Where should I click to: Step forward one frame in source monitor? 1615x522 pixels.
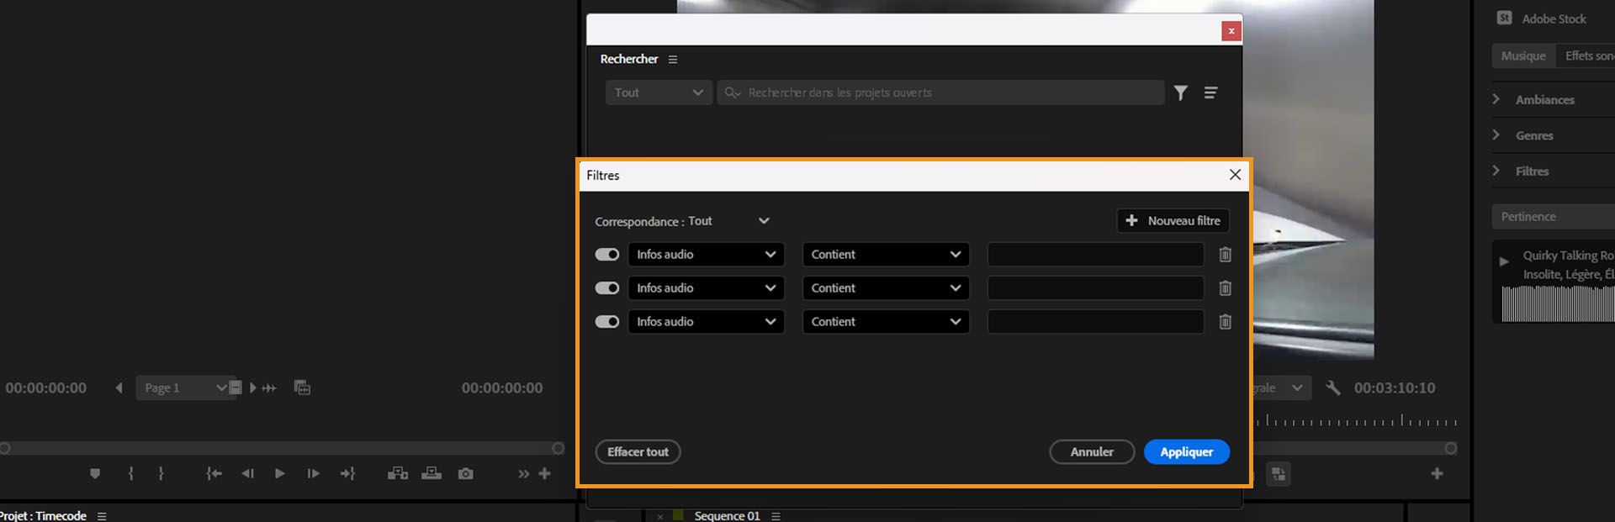pos(313,474)
